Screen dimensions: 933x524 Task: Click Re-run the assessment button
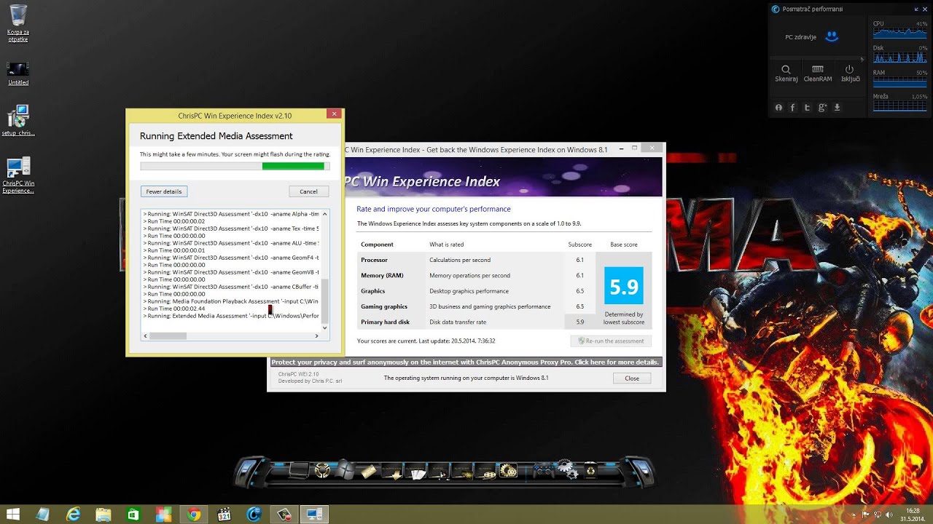pyautogui.click(x=611, y=341)
